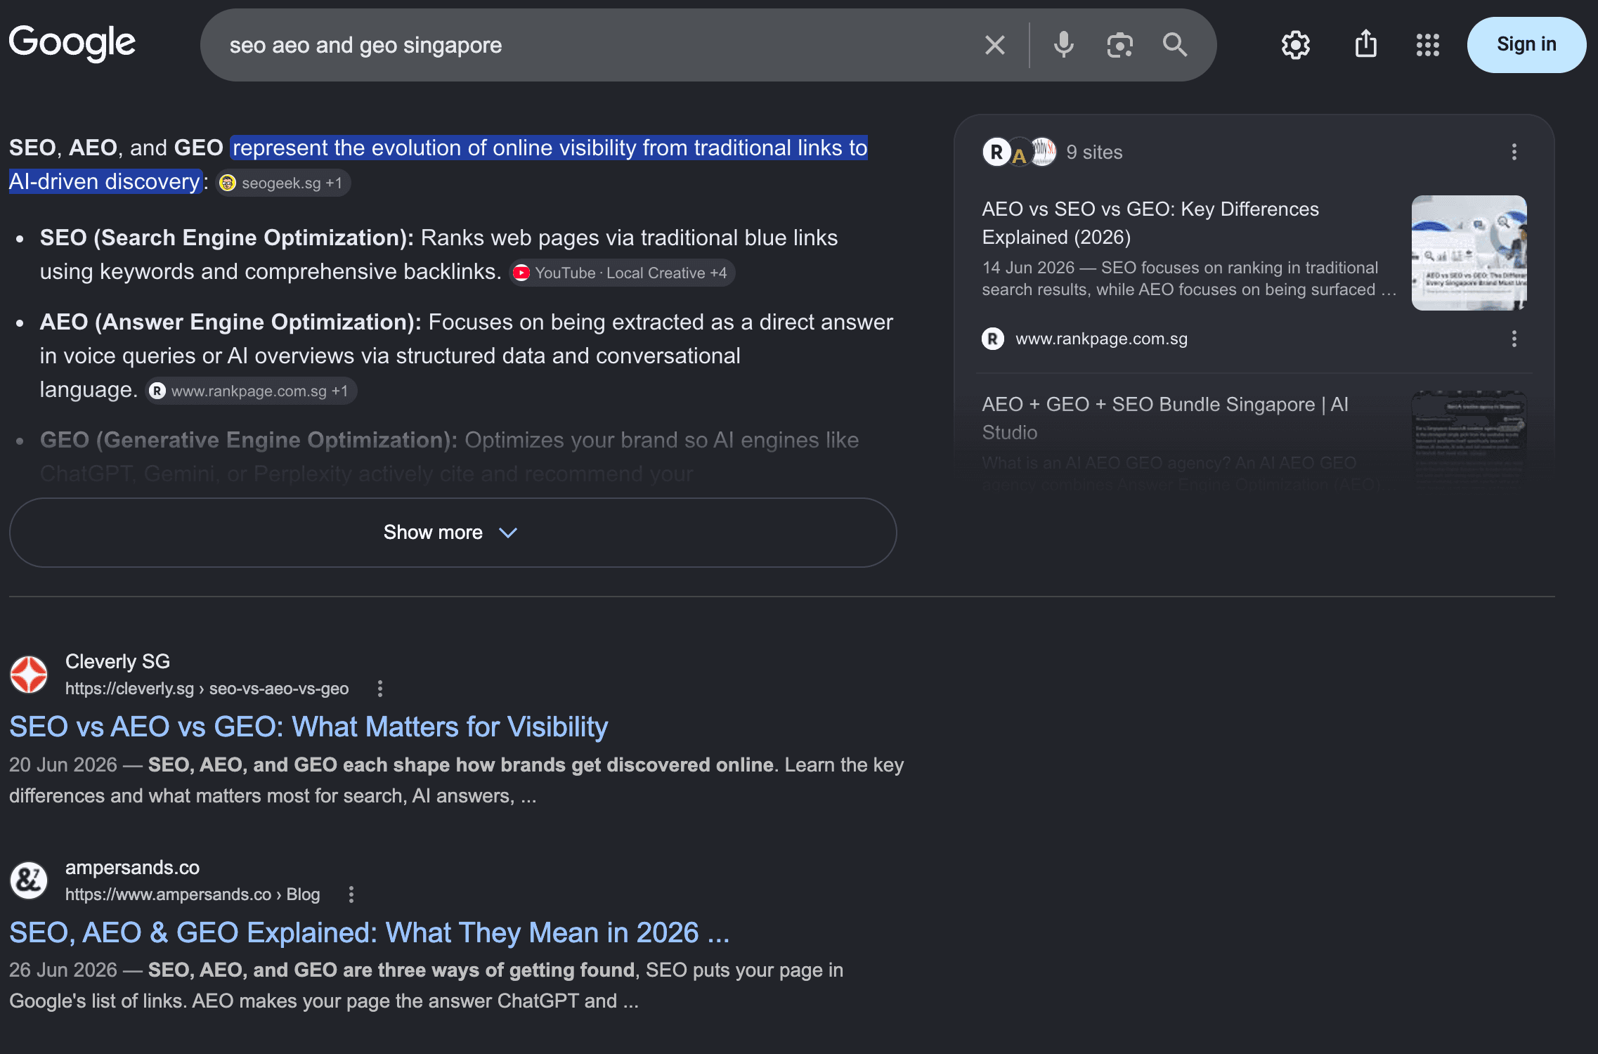The width and height of the screenshot is (1598, 1054).
Task: Open about-this-result menu for ampersands.co
Action: [351, 894]
